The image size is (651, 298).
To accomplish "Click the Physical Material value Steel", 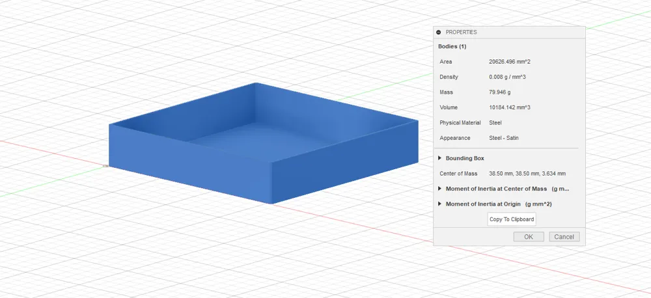I will pos(495,123).
